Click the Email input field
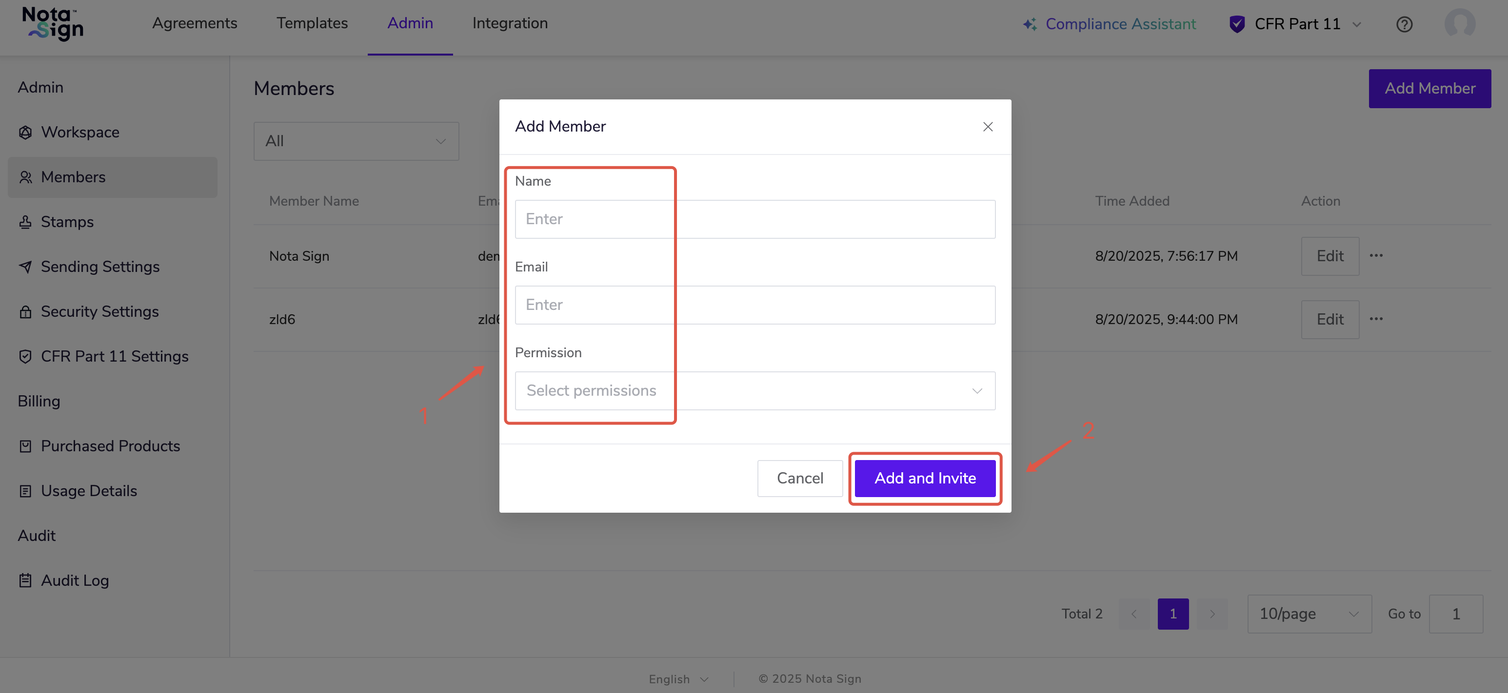The image size is (1508, 693). [754, 305]
